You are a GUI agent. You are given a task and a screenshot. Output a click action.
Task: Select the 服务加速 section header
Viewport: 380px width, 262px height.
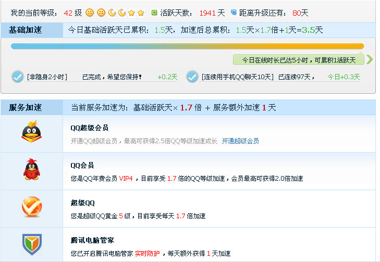click(x=26, y=108)
